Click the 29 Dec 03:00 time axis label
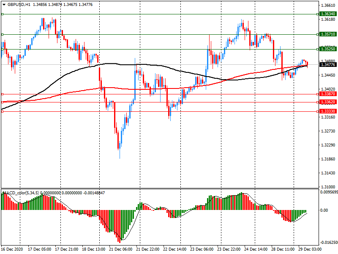 (310, 249)
